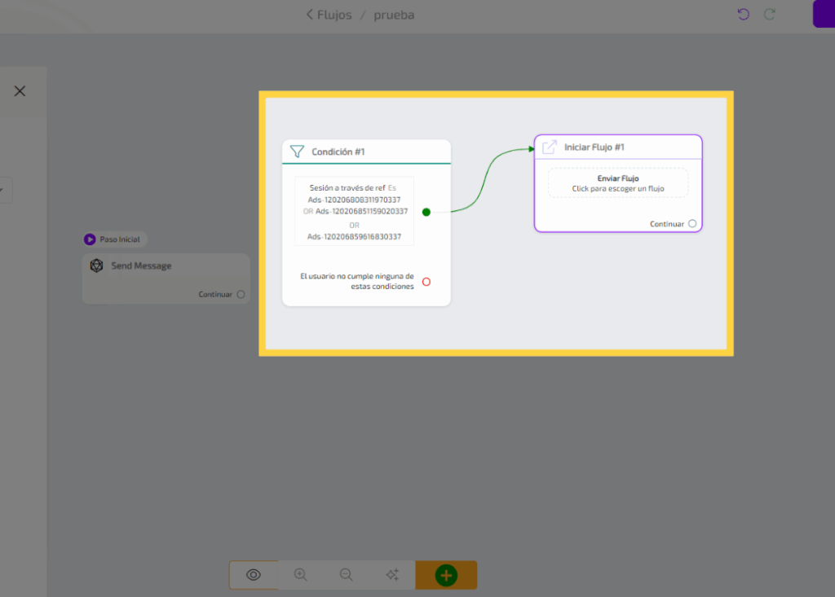Viewport: 835px width, 597px height.
Task: Close the left side panel
Action: [20, 91]
